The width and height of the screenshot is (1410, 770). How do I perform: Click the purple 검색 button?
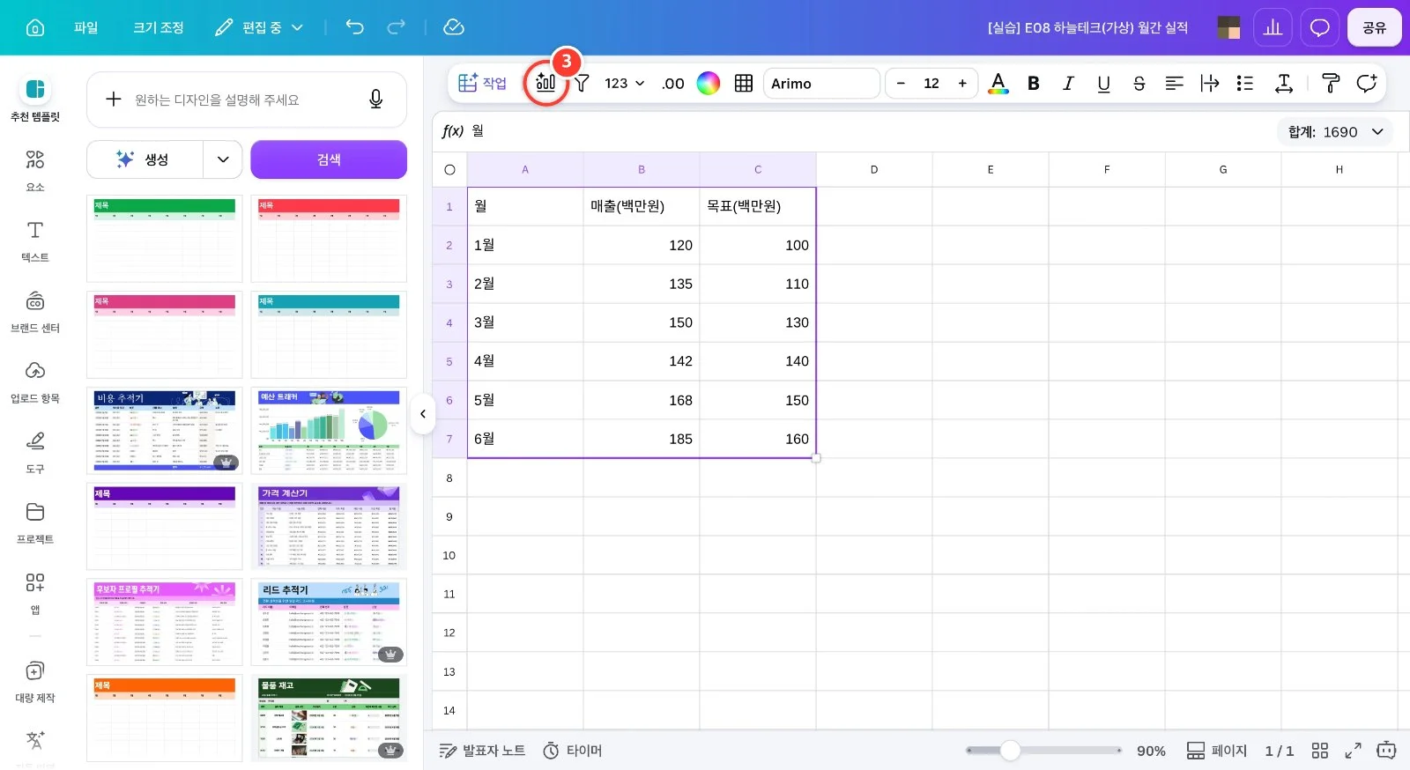click(x=329, y=159)
